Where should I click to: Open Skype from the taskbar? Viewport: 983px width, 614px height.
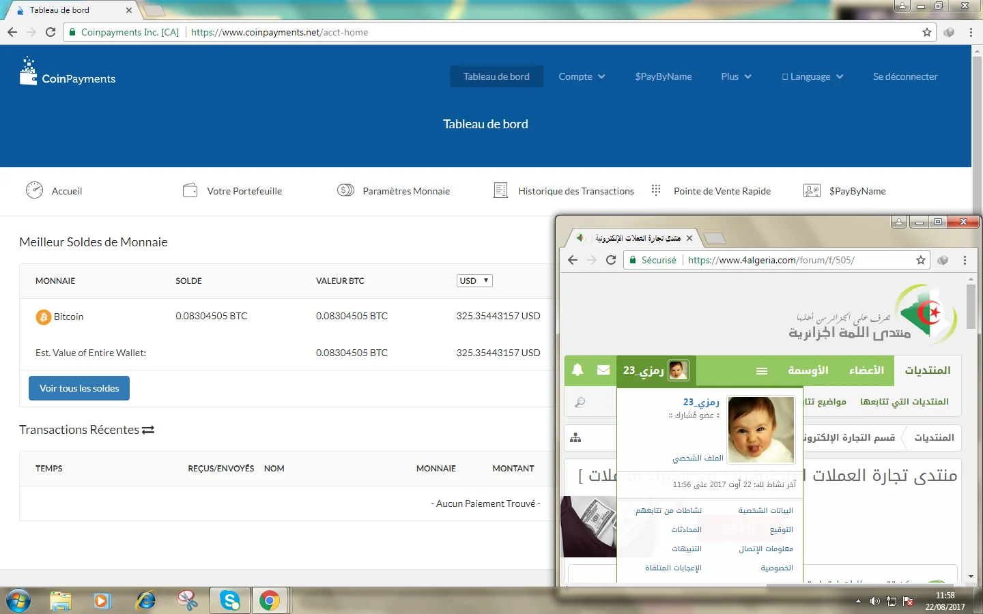[x=230, y=600]
